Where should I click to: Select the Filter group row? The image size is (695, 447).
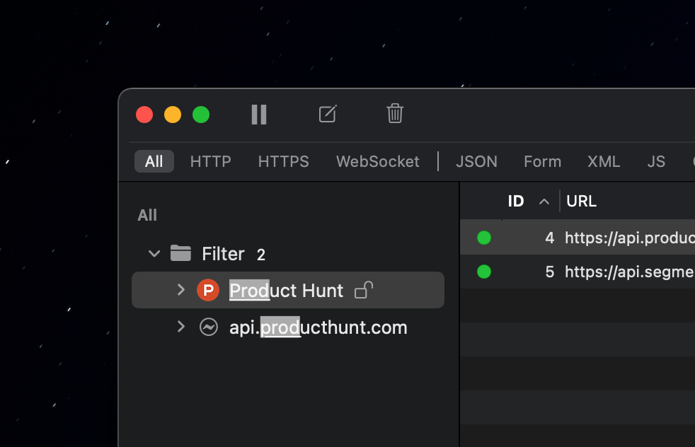coord(288,254)
